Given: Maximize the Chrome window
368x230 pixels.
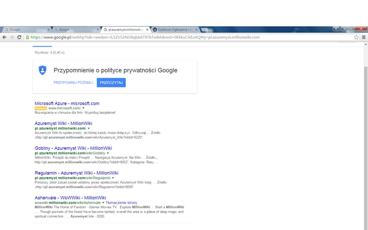Looking at the screenshot, I should click(351, 29).
